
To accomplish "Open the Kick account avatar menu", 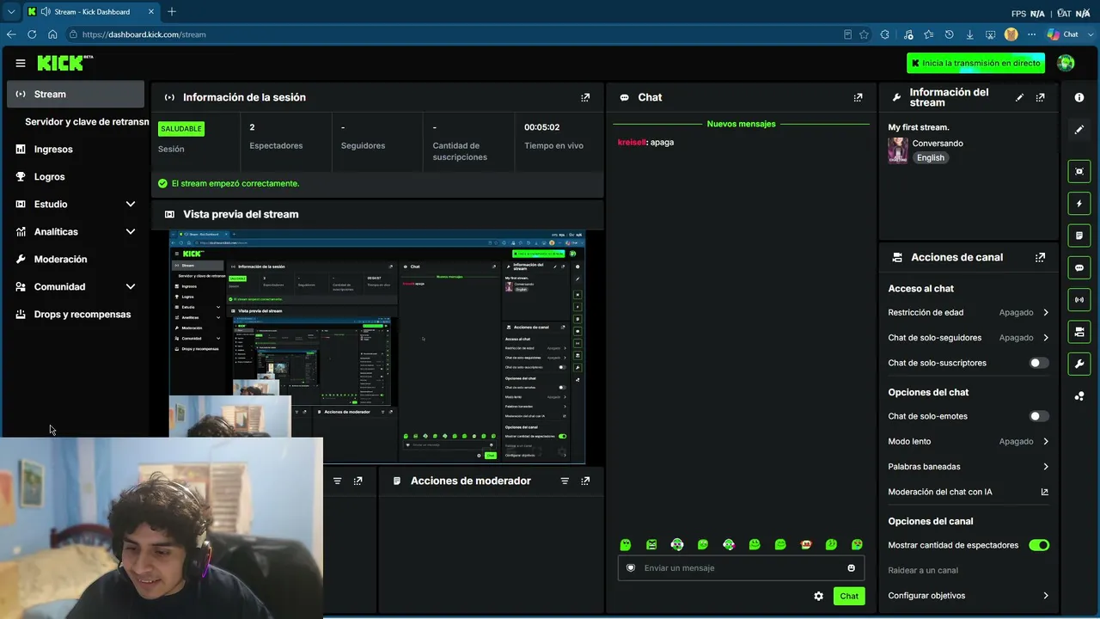I will pos(1066,63).
